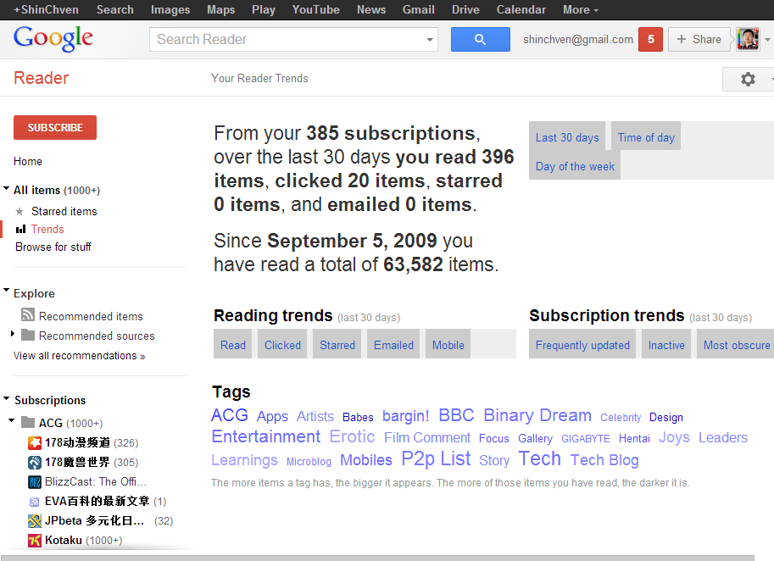The height and width of the screenshot is (561, 774).
Task: Select the BlizzCast feed icon
Action: pos(35,482)
